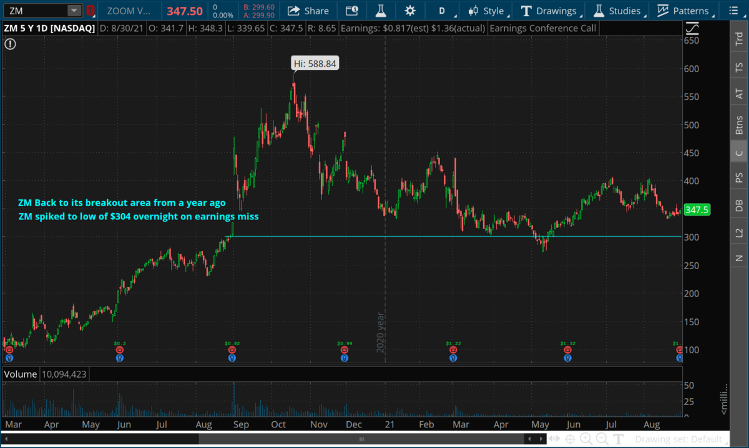Click the text drawing T icon
This screenshot has width=749, height=448.
pos(617,439)
